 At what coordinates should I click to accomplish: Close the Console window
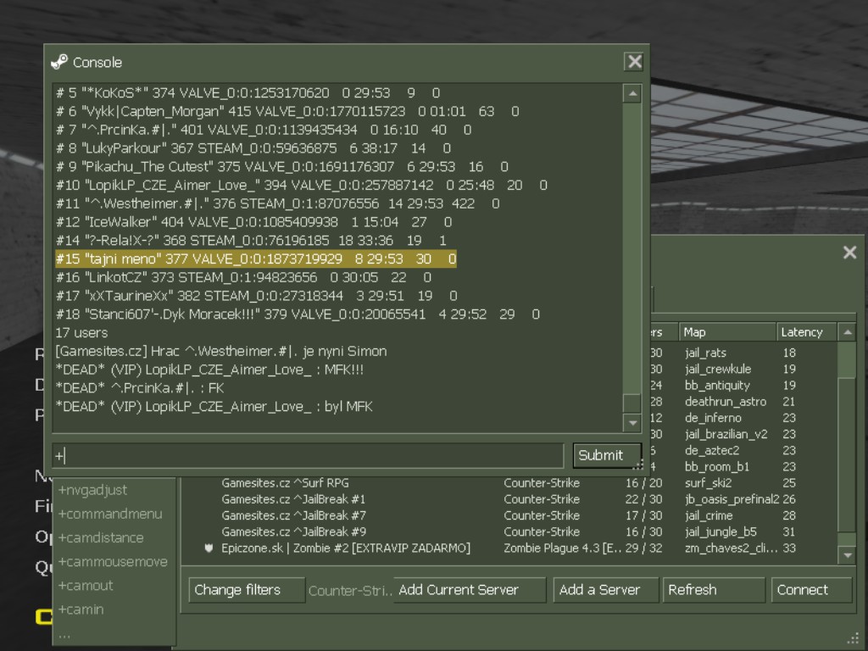click(634, 61)
